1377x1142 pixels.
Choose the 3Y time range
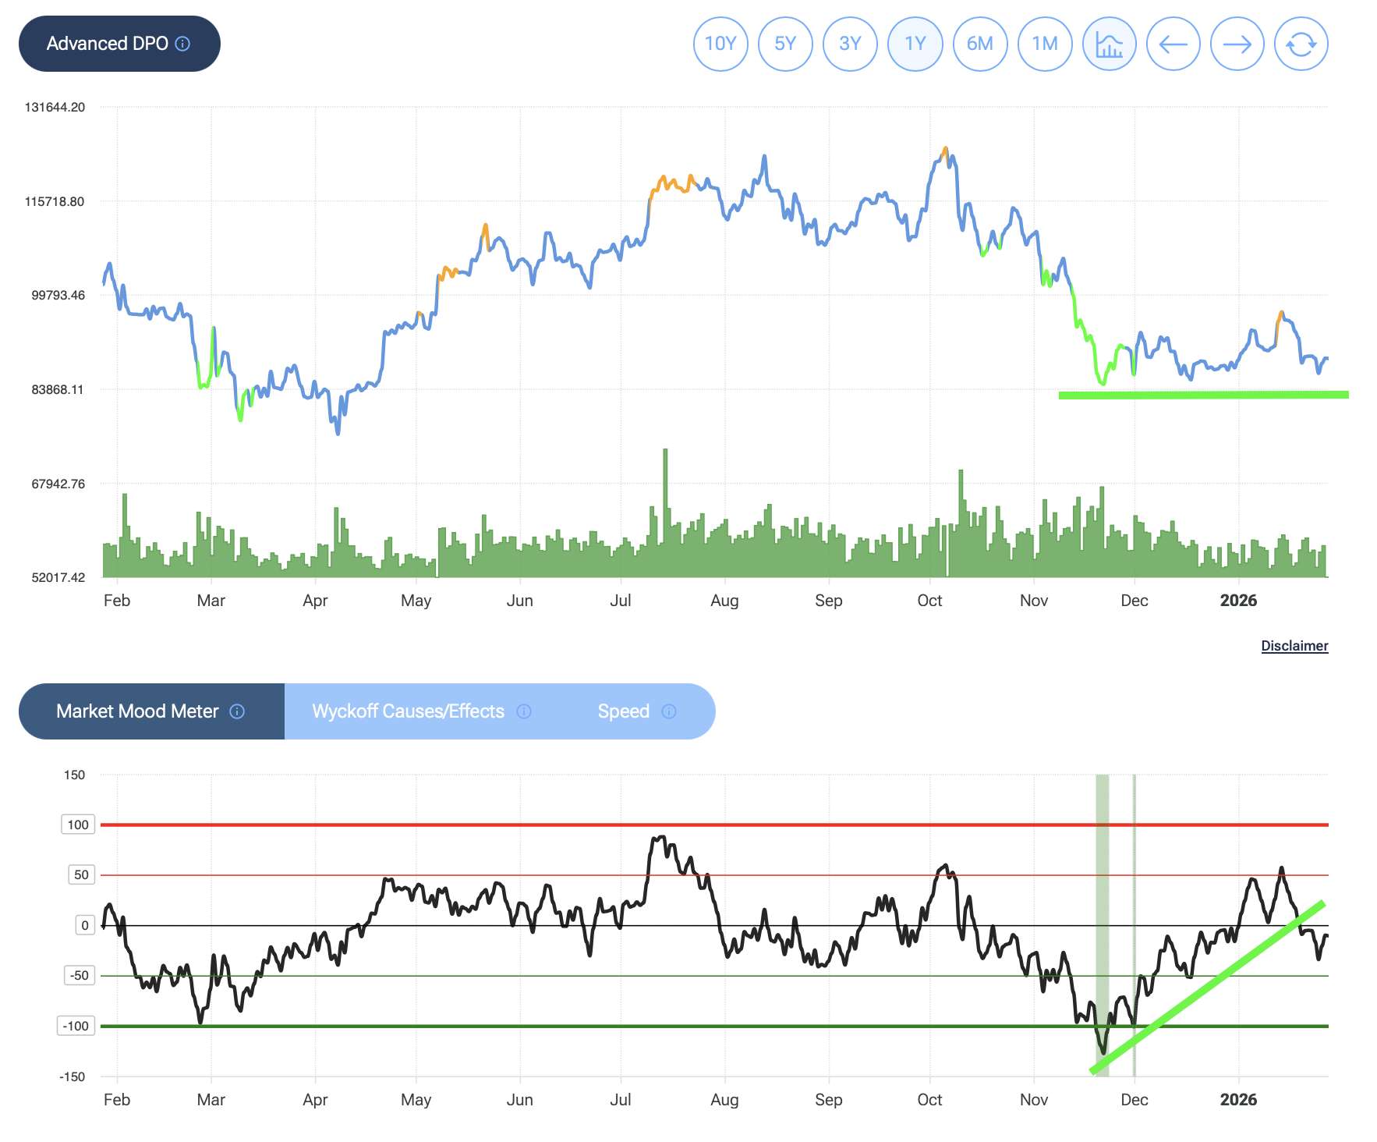tap(850, 44)
